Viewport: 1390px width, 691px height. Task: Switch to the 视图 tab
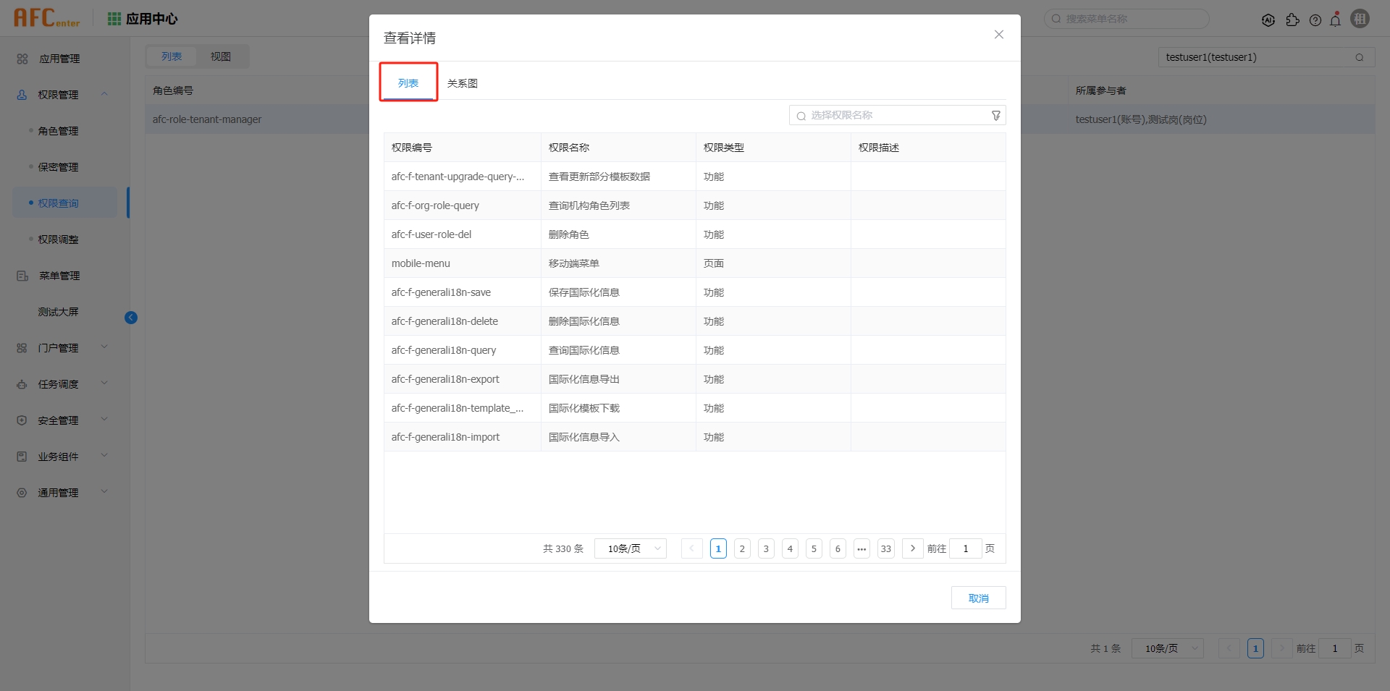click(221, 56)
